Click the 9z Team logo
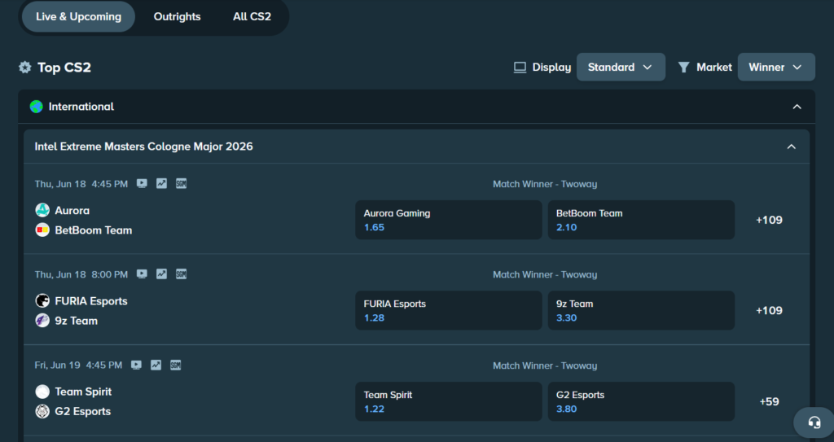Viewport: 834px width, 442px height. [42, 320]
